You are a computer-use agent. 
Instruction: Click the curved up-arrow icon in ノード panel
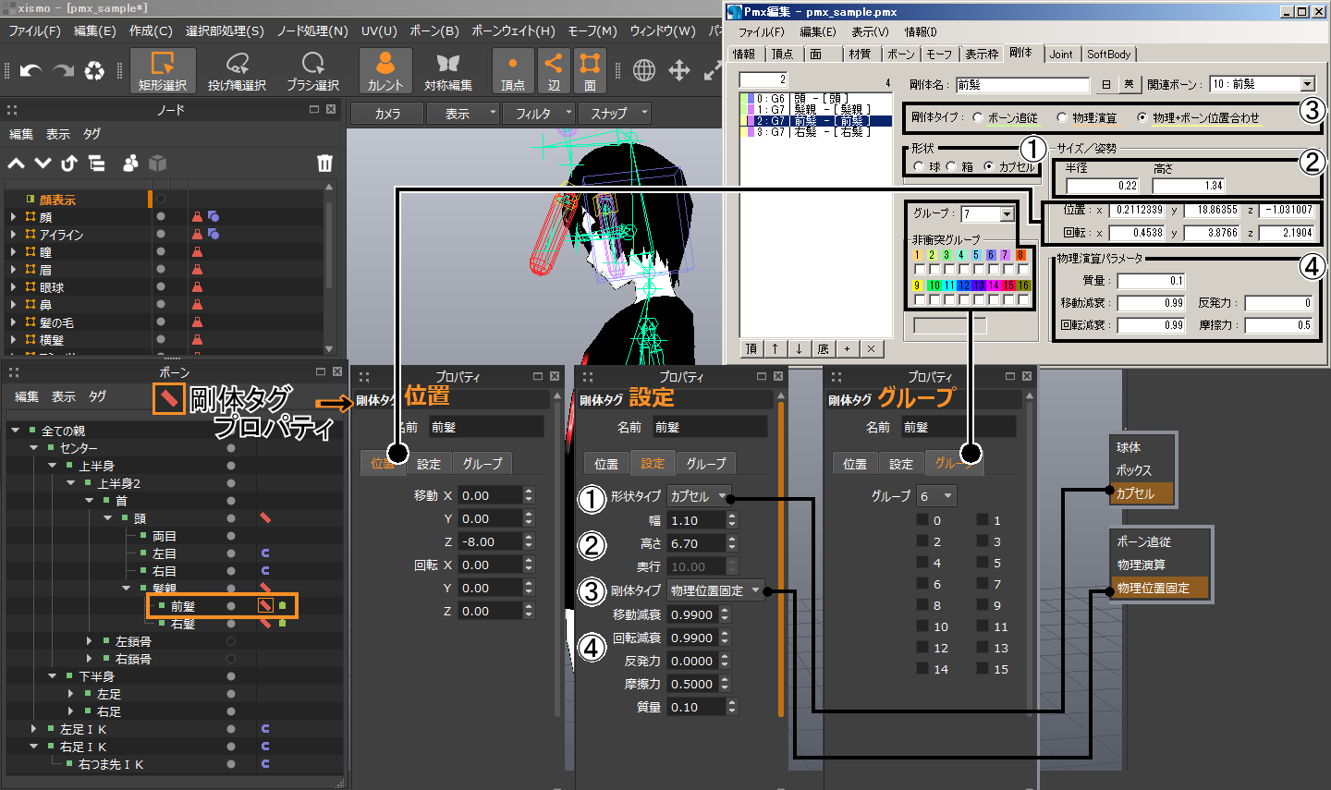point(69,164)
